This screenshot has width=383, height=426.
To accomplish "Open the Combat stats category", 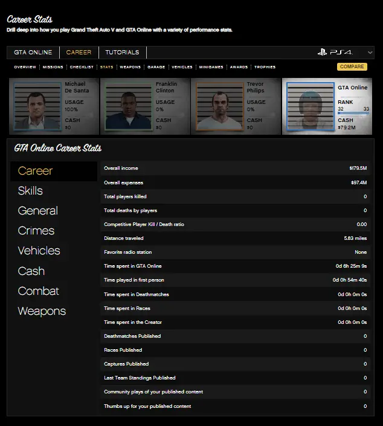I will pyautogui.click(x=38, y=291).
